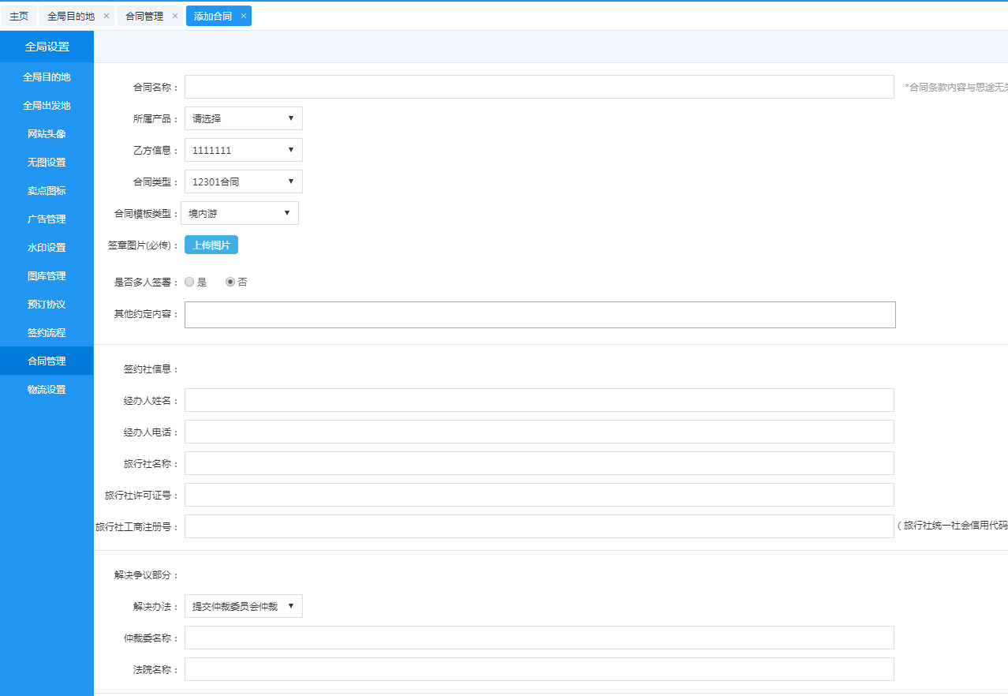Switch to the 主页 tab
The width and height of the screenshot is (1008, 696).
pyautogui.click(x=19, y=16)
